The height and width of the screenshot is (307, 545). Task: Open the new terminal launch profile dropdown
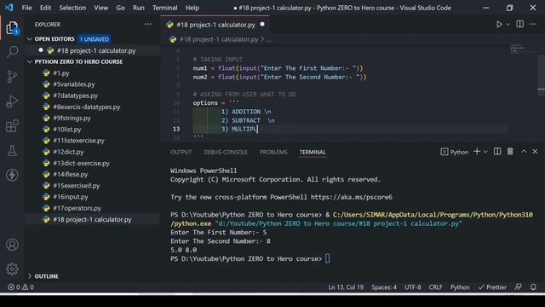pyautogui.click(x=485, y=152)
